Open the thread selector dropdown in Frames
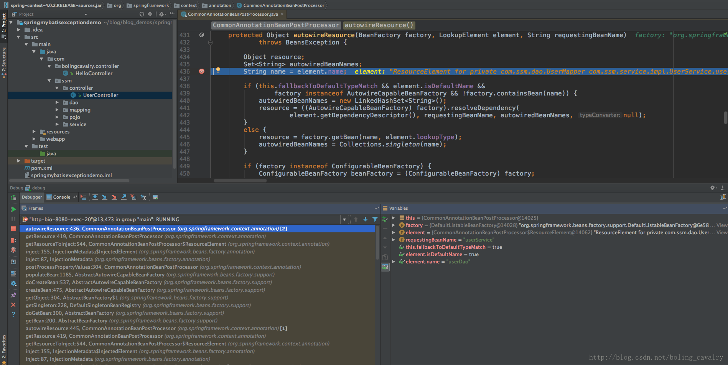The image size is (728, 365). pos(344,220)
